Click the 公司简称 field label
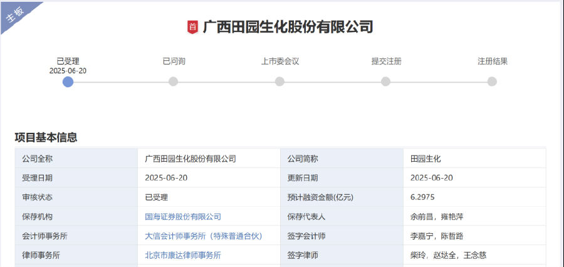564x267 pixels. (x=303, y=159)
